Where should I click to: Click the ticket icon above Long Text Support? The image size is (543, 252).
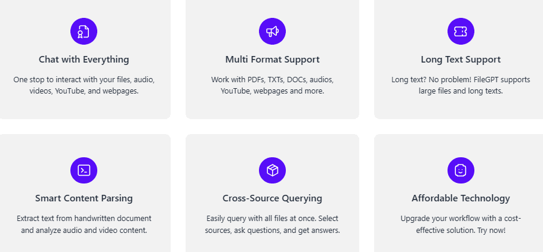pos(461,32)
